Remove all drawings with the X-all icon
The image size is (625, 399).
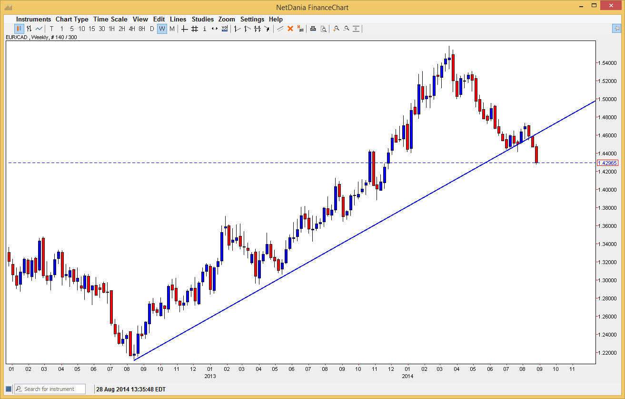[x=300, y=29]
